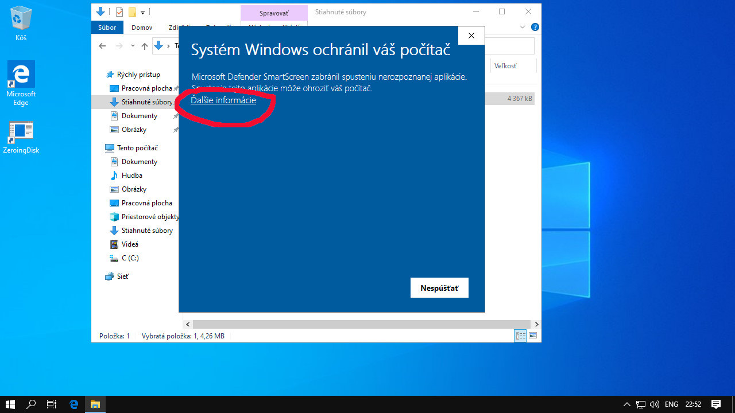Go up one folder level arrow
This screenshot has height=413, width=735.
[x=145, y=46]
